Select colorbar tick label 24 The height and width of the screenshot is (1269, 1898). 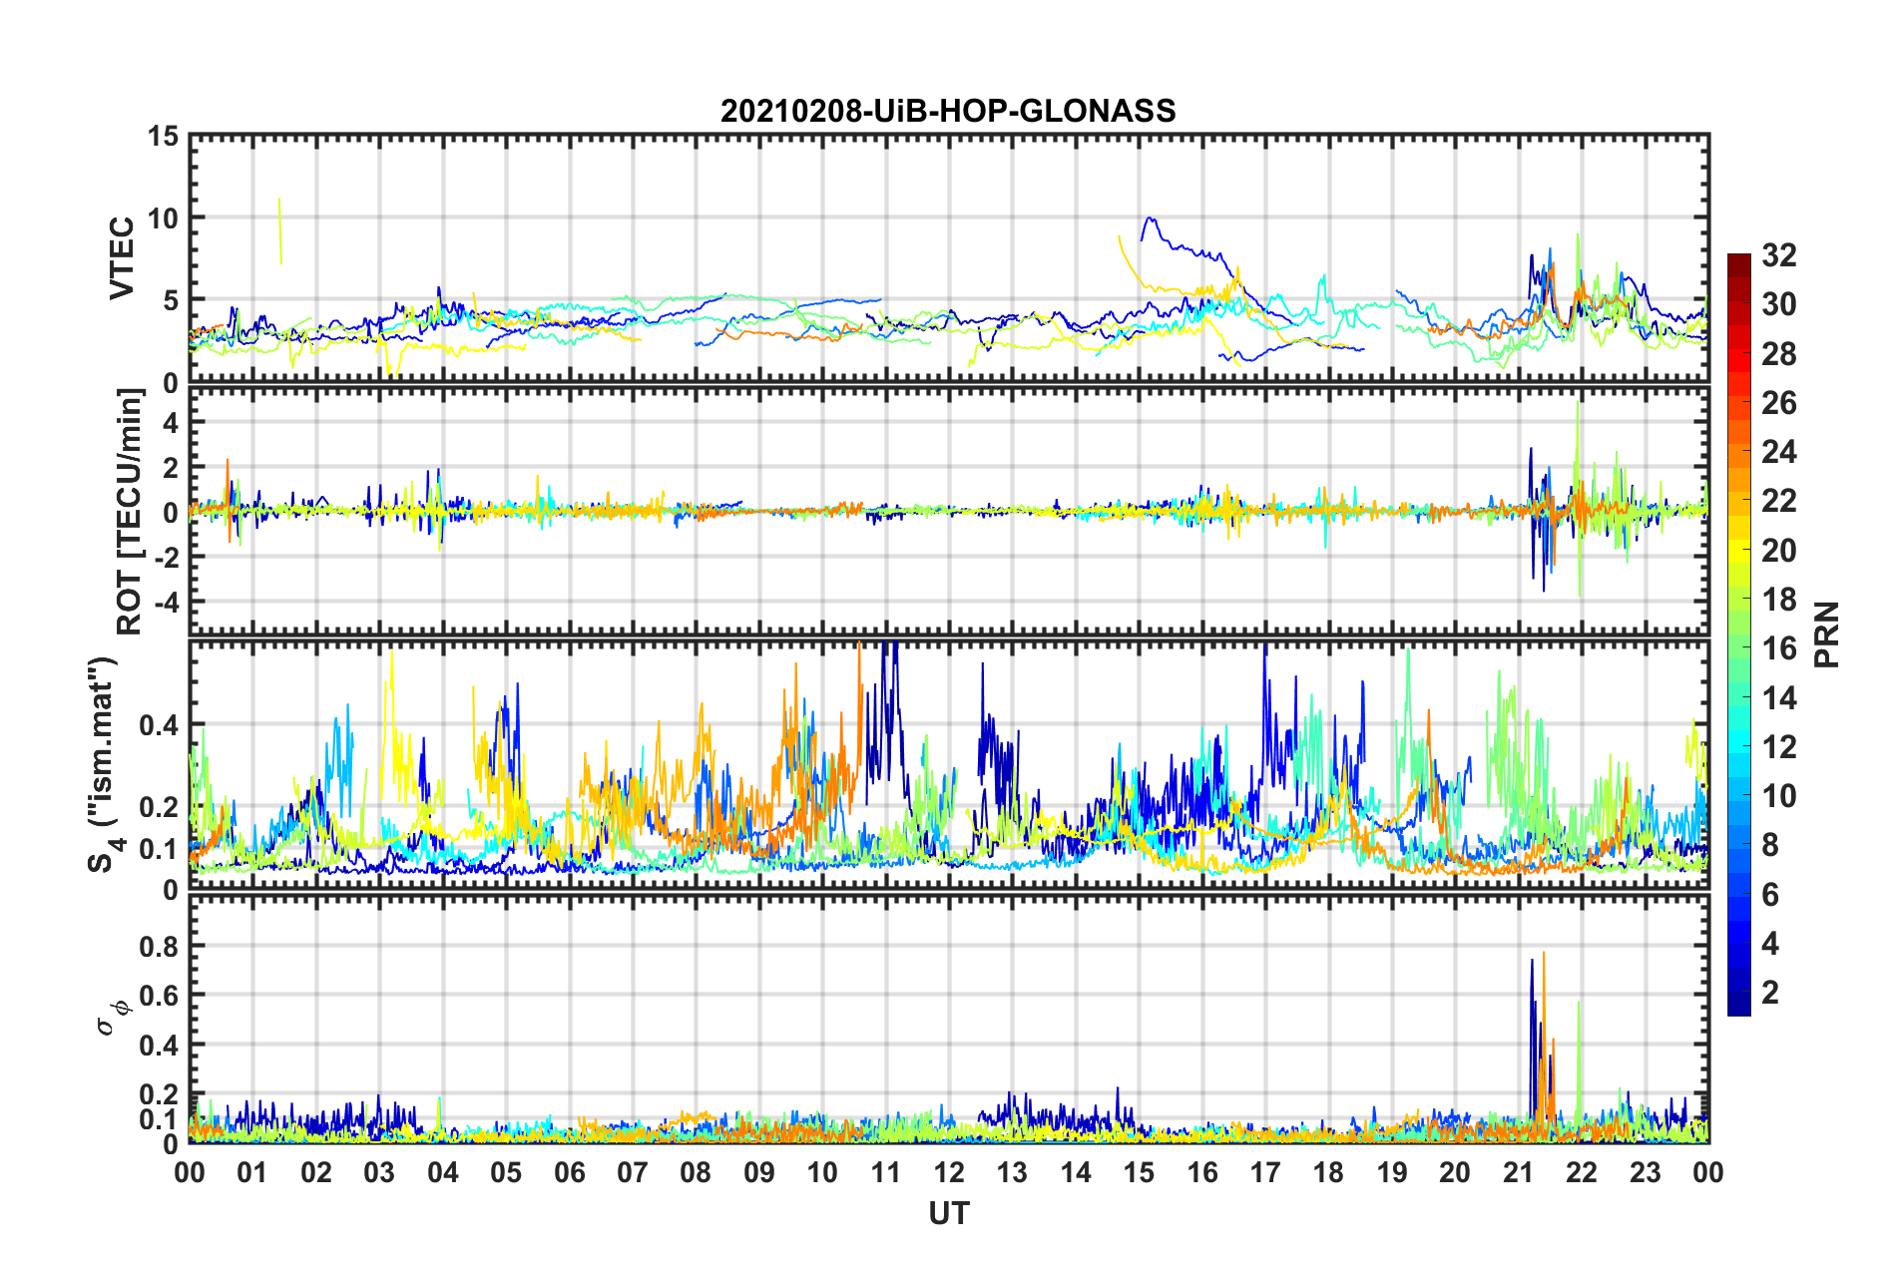[1778, 452]
